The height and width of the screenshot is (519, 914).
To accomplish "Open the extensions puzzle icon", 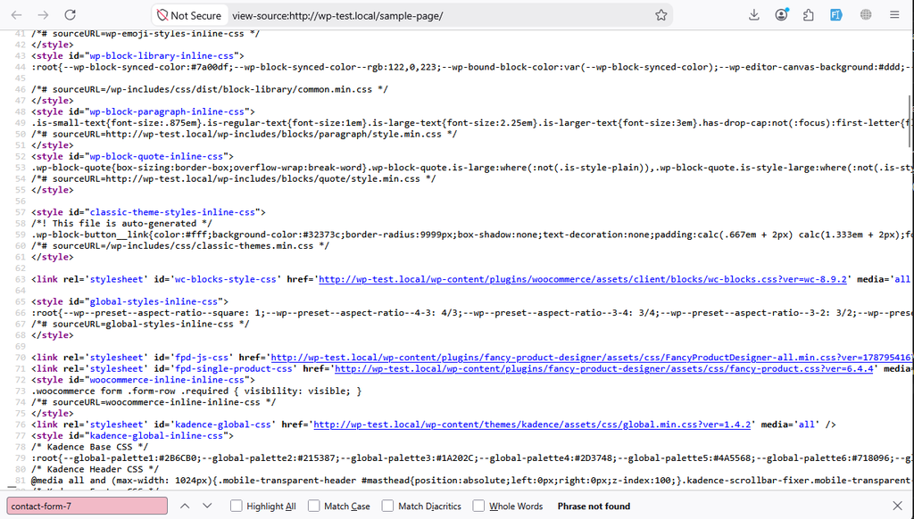I will (809, 15).
